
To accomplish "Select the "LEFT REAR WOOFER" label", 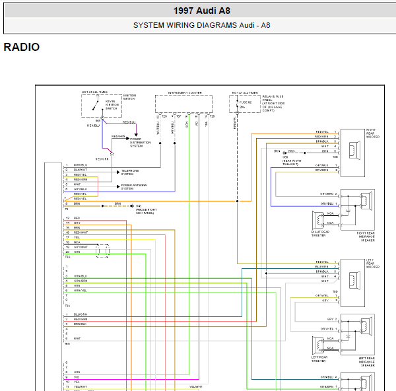I will [373, 264].
